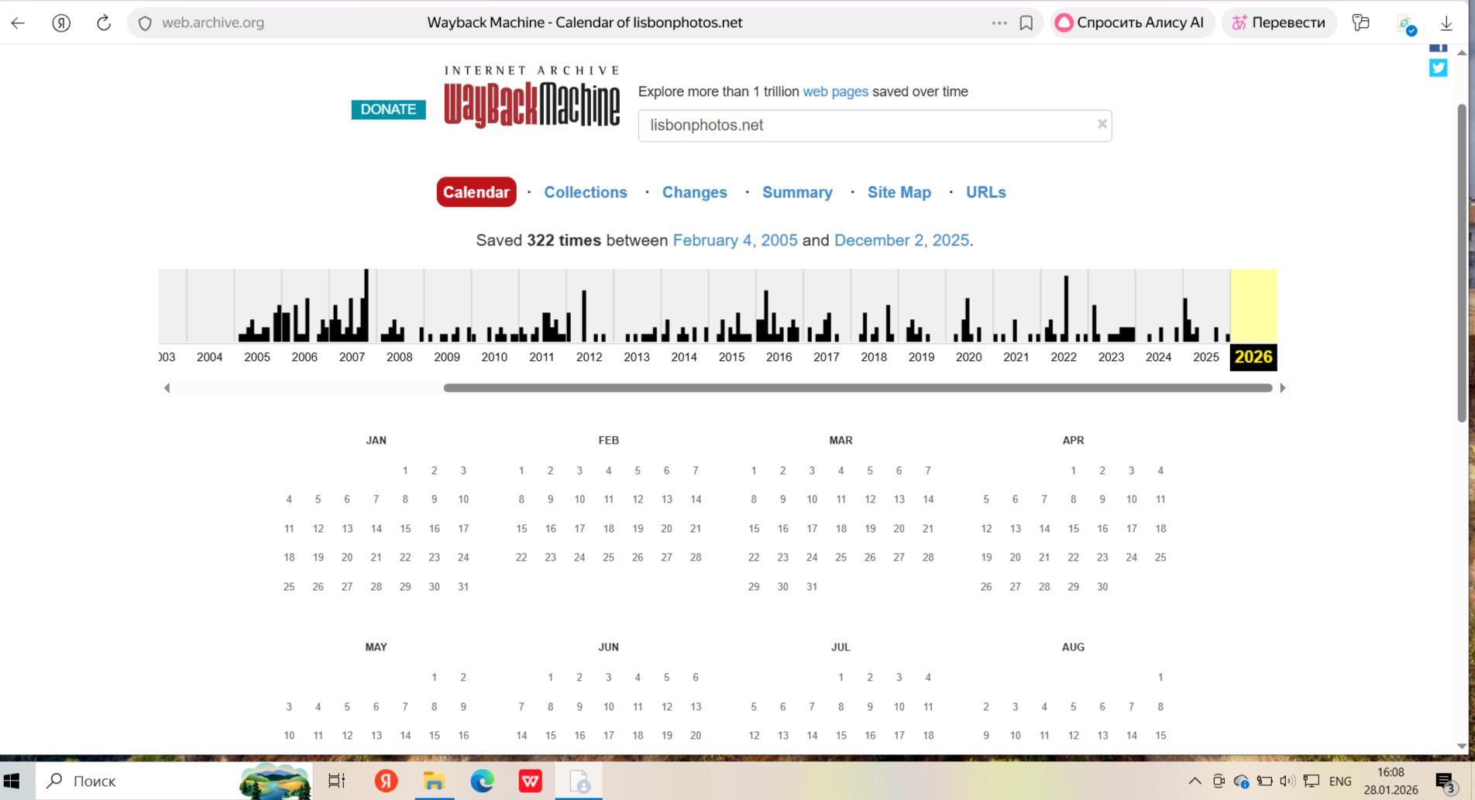Click the JAN month heading
Screen dimensions: 1475x800
click(x=376, y=441)
